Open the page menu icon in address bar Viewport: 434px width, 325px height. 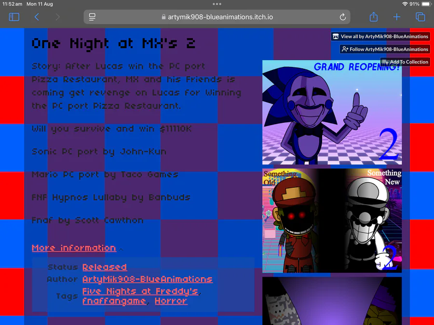click(x=92, y=17)
